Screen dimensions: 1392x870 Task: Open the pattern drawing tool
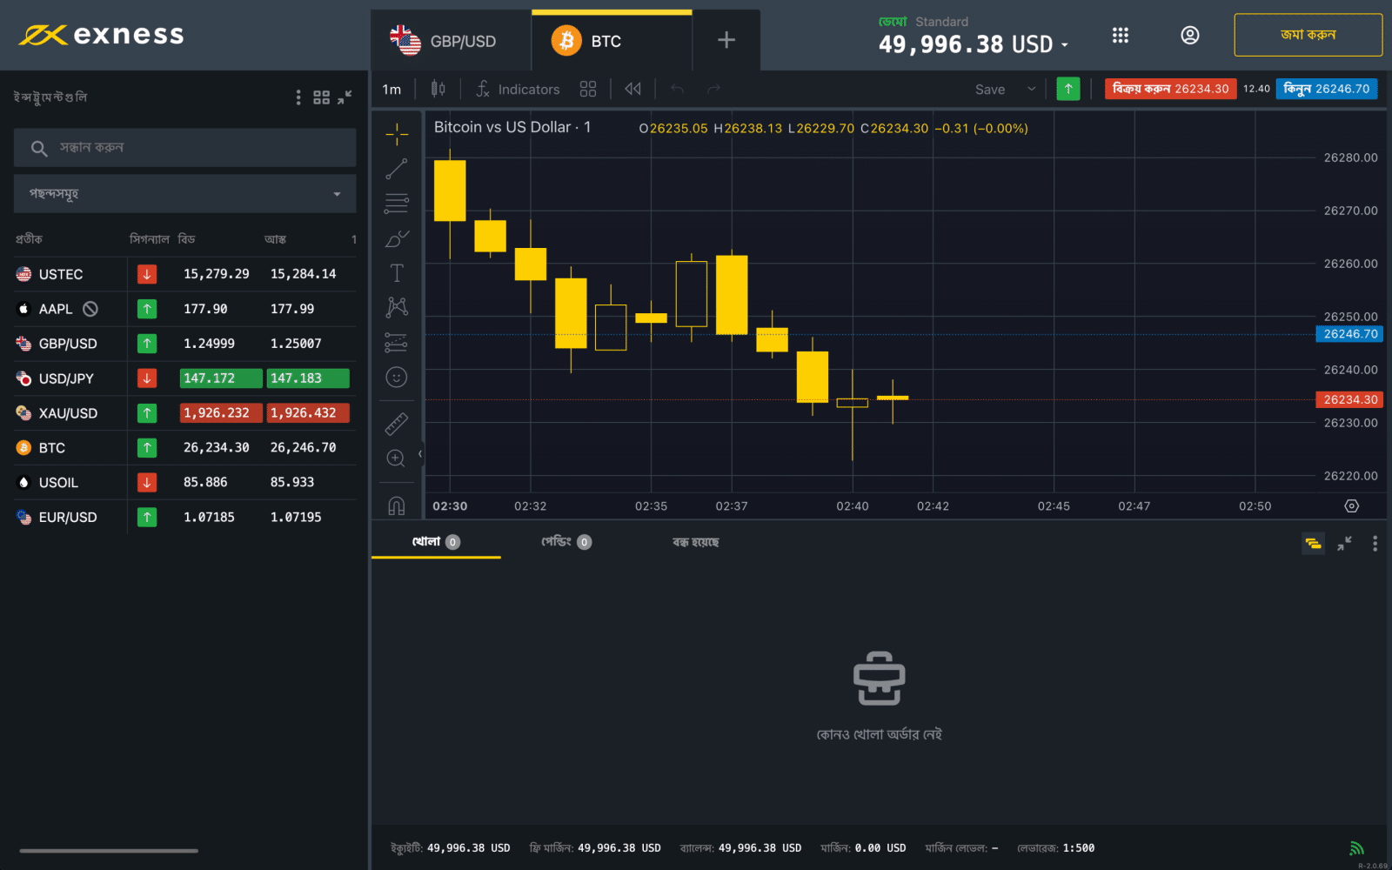(x=397, y=307)
